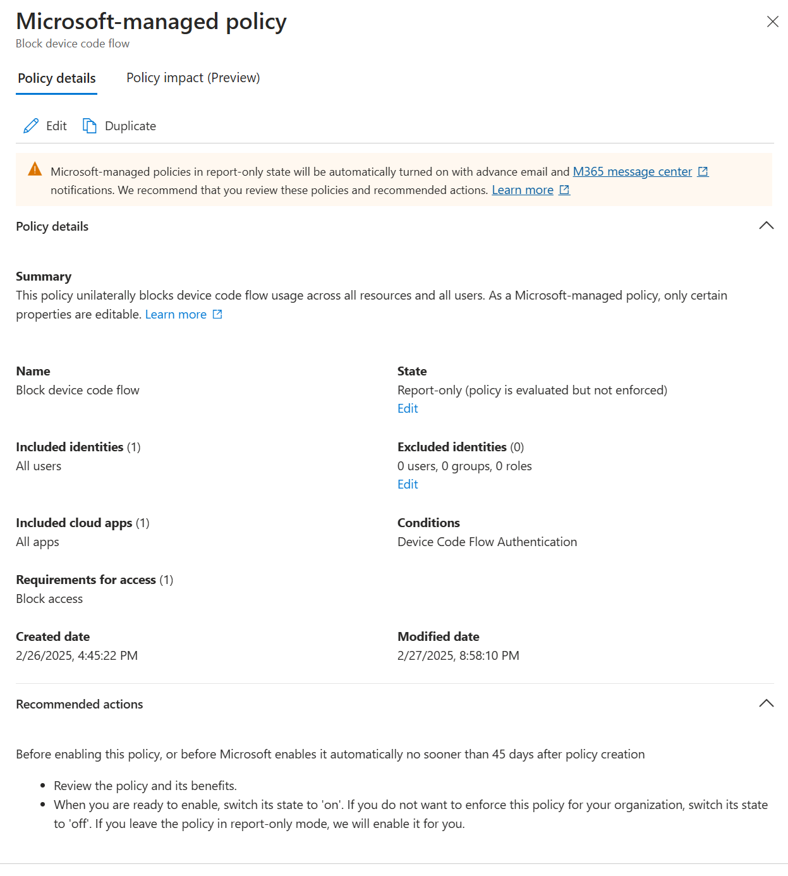Click the Recommended actions section header

point(80,704)
